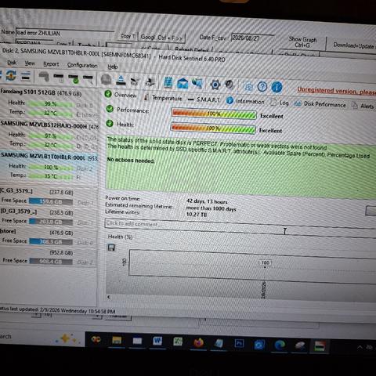Click the report notebook toolbar icon
Viewport: 376px width, 376px height.
168,82
